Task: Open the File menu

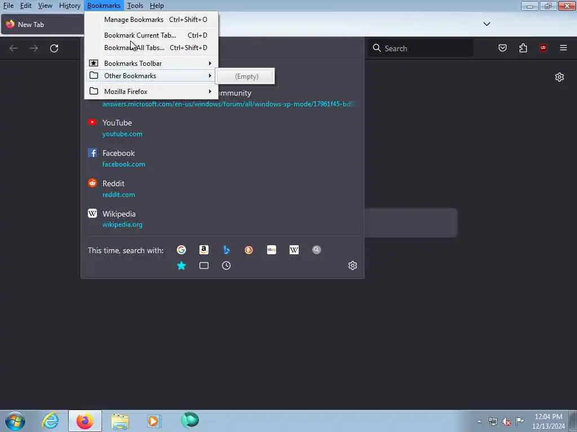Action: coord(8,6)
